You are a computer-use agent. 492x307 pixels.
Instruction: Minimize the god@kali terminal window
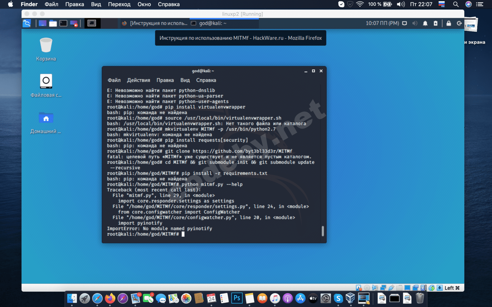pos(306,71)
